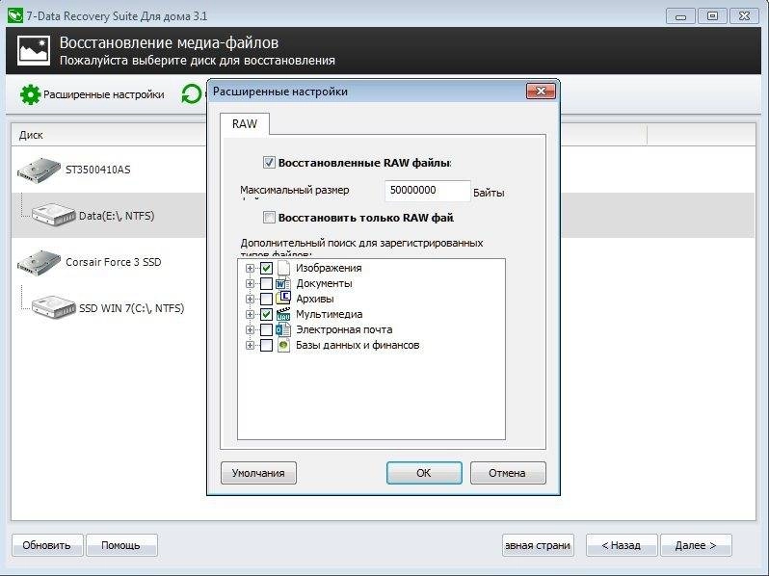
Task: Select Corsair Force 3 SSD row text
Action: point(114,262)
